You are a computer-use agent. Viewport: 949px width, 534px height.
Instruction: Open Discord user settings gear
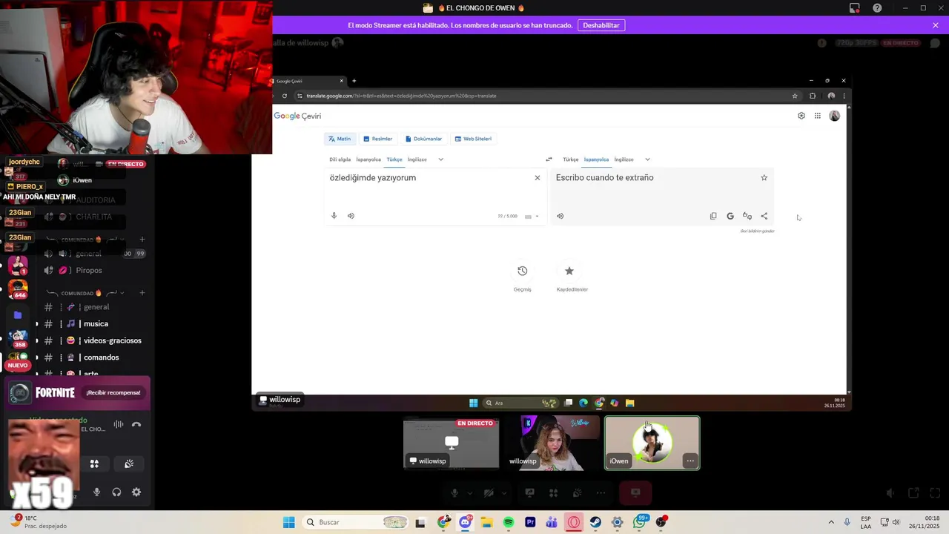[x=136, y=492]
